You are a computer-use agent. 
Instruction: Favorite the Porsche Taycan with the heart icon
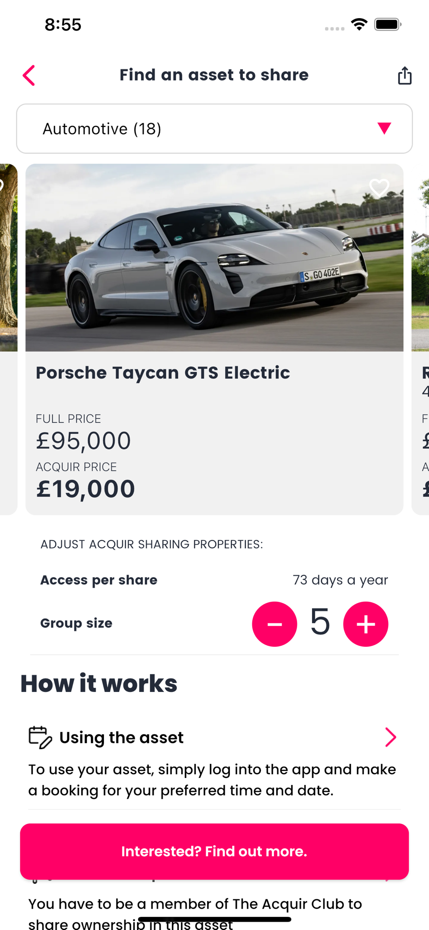[379, 188]
